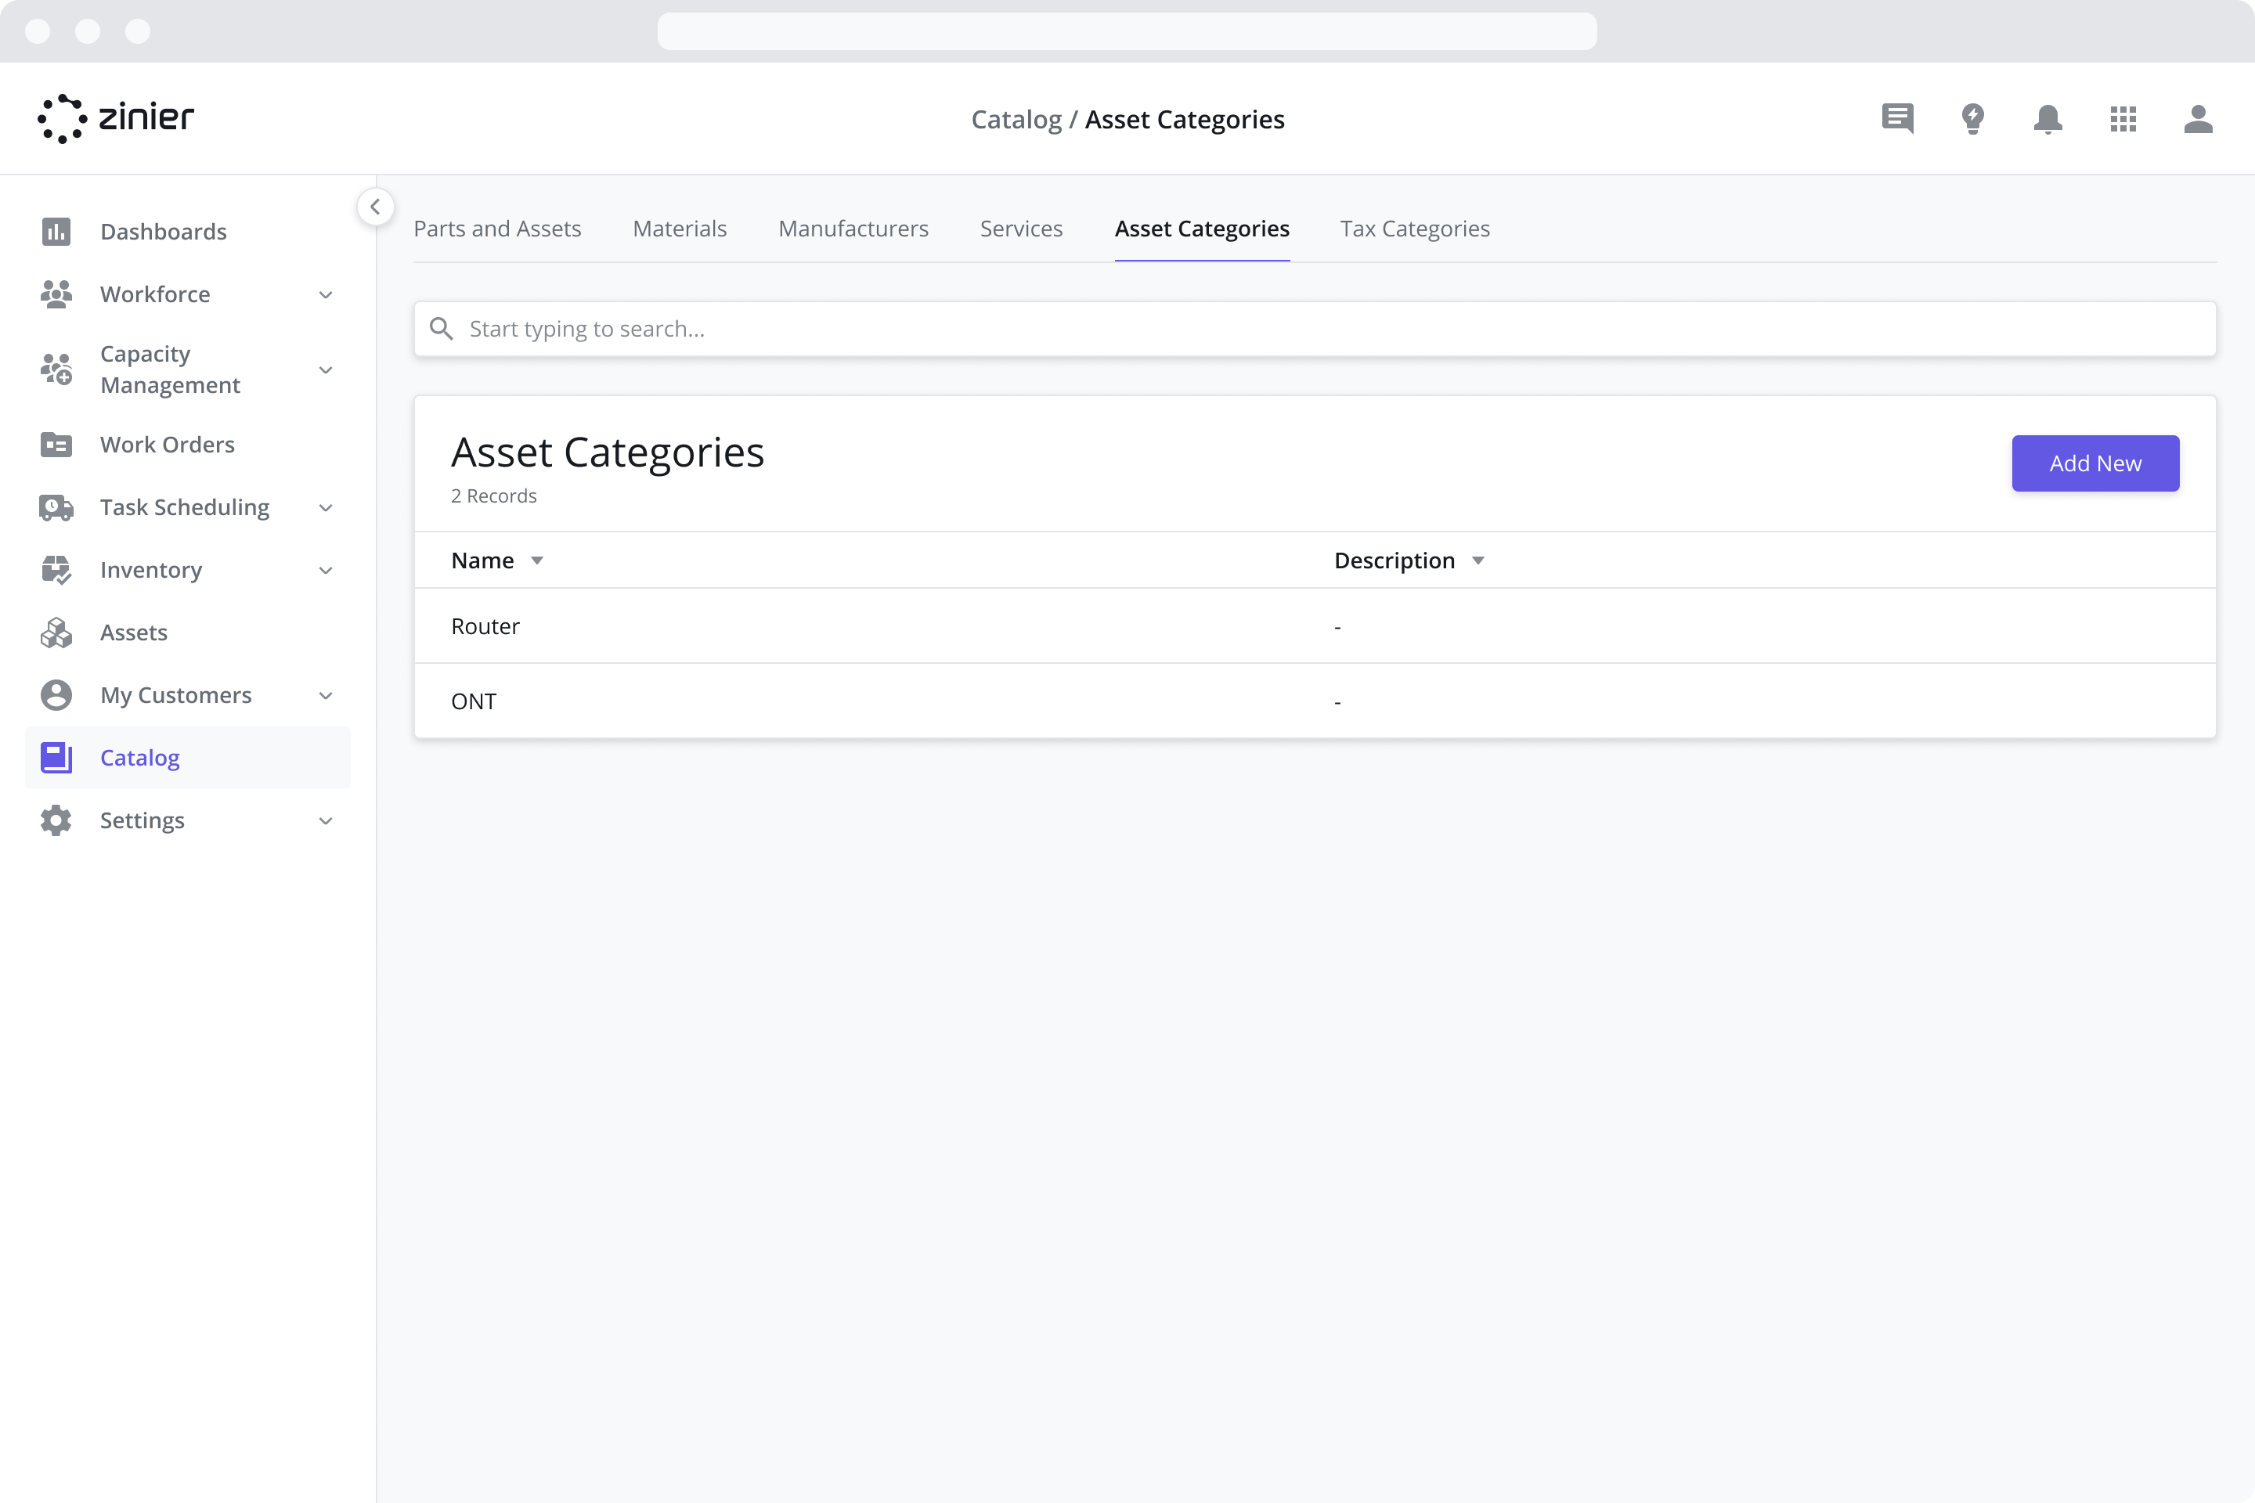
Task: Click the Catalog book icon
Action: point(56,757)
